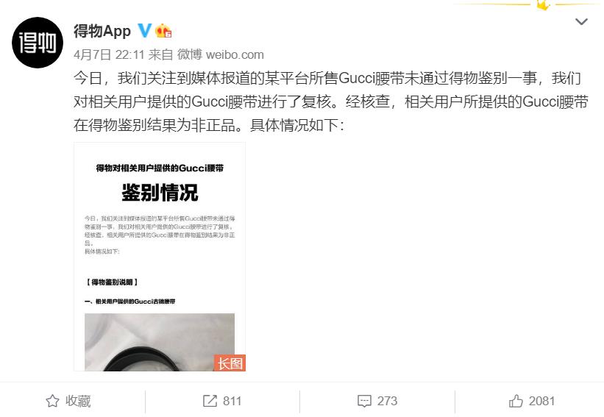Click the 2081 likes count
This screenshot has width=604, height=417.
541,401
